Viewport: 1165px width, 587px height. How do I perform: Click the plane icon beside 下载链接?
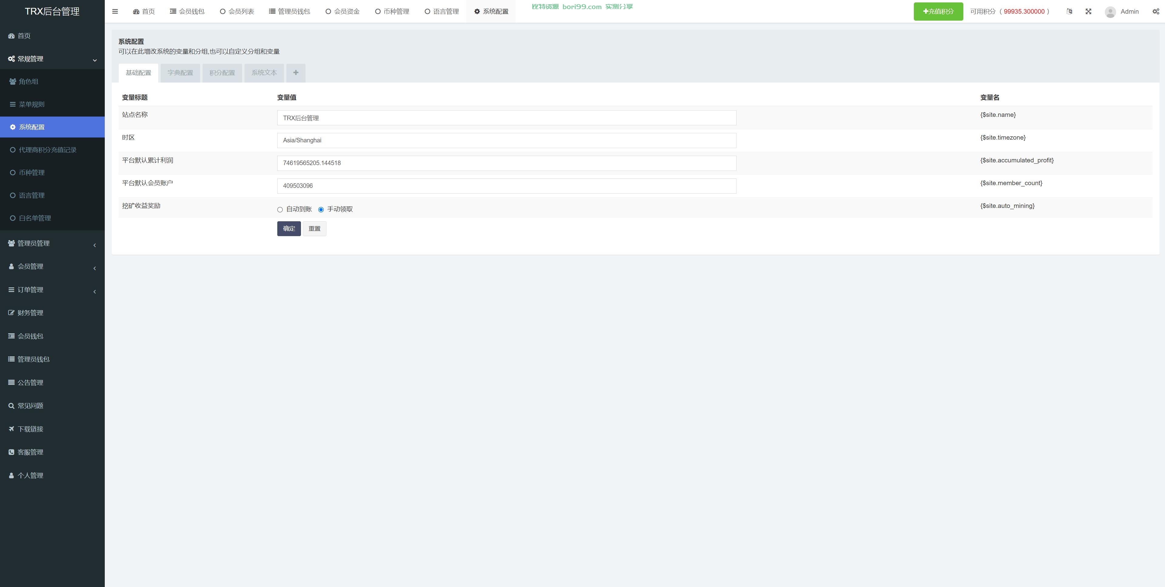pos(11,429)
